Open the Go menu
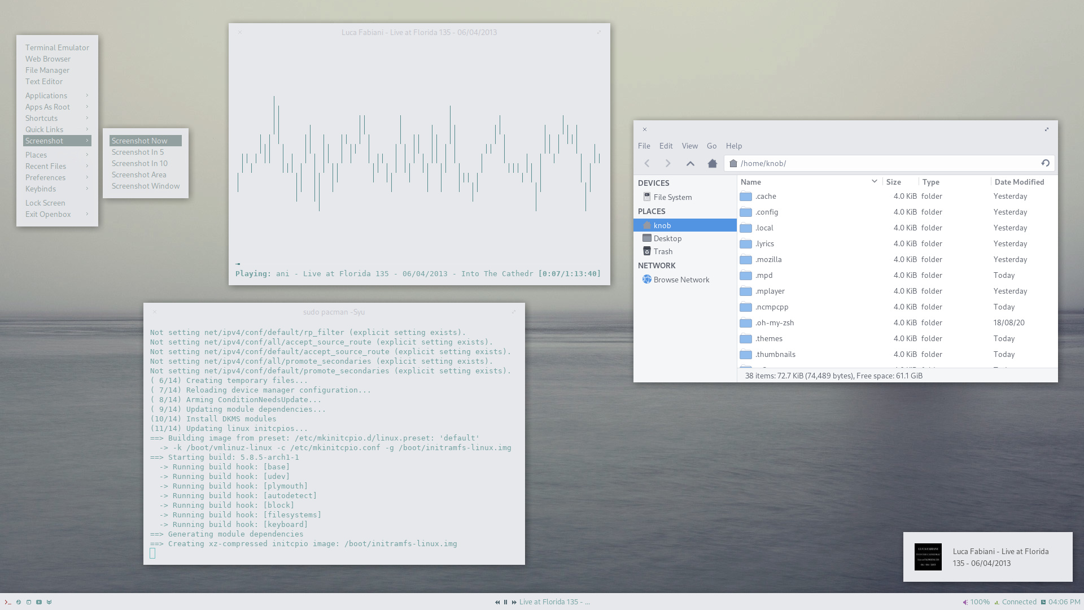 [x=711, y=146]
